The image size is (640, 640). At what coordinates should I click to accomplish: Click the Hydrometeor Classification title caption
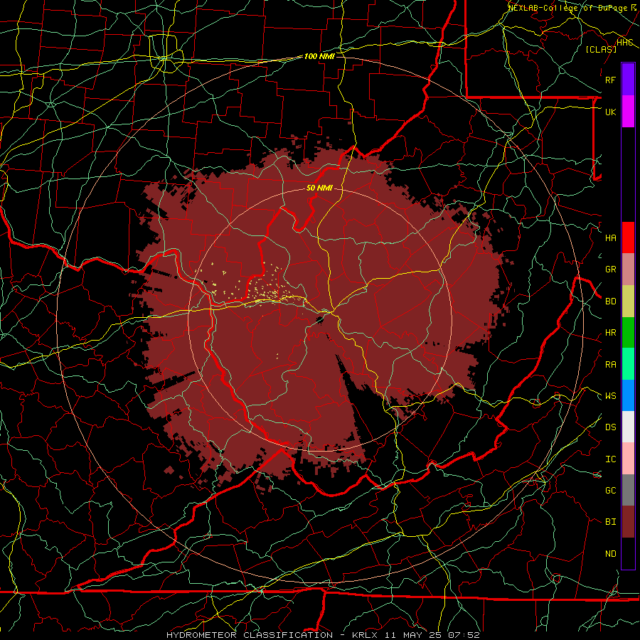pyautogui.click(x=323, y=635)
